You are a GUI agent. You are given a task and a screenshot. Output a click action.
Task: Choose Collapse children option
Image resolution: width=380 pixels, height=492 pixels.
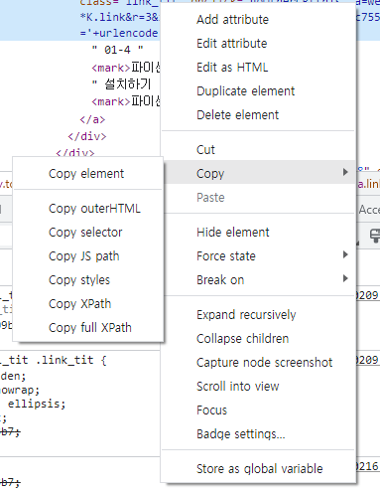[x=258, y=339]
